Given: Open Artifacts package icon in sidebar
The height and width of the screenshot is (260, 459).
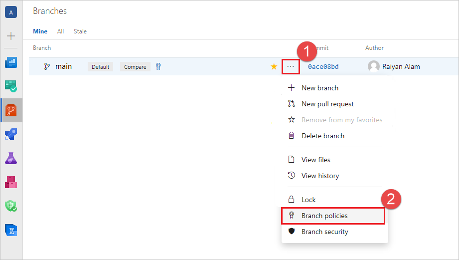Looking at the screenshot, I should [x=11, y=182].
